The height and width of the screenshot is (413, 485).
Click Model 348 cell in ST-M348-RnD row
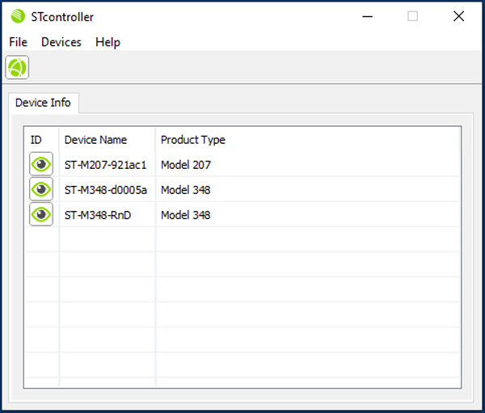click(185, 215)
